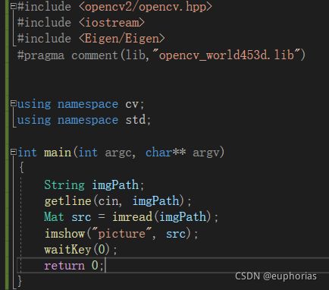Screen dimensions: 329x290
Task: Click the String type keyword
Action: (x=64, y=185)
